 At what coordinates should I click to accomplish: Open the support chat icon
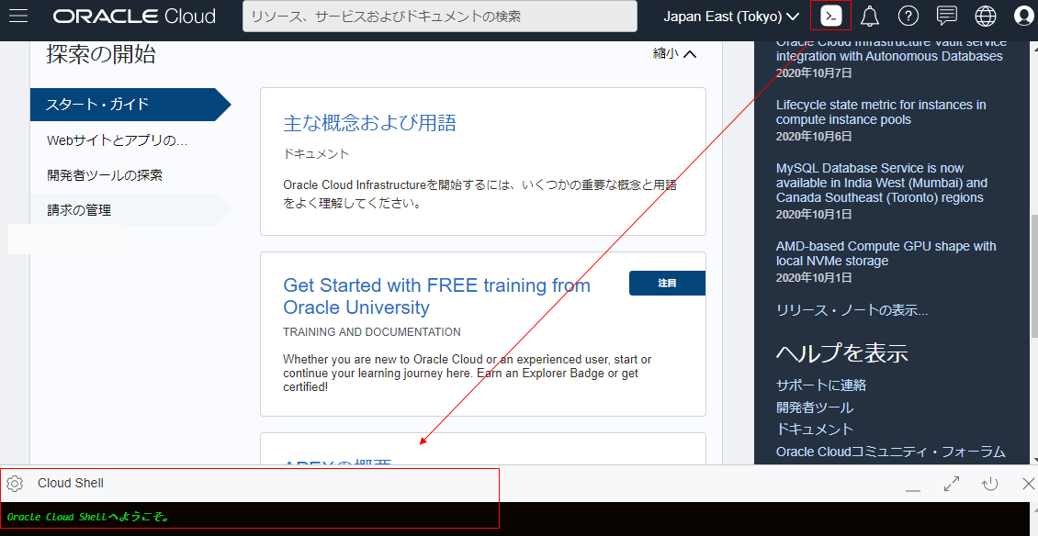947,17
